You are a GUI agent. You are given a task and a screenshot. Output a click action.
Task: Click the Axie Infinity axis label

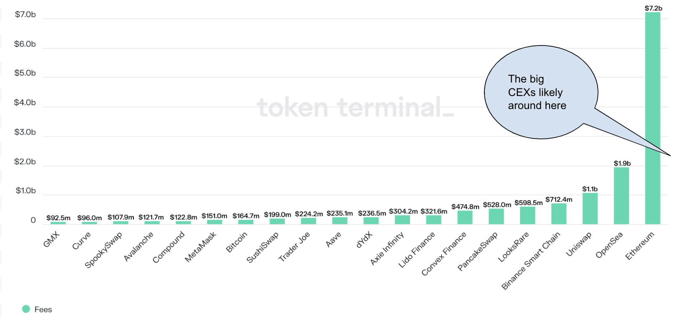click(x=387, y=248)
